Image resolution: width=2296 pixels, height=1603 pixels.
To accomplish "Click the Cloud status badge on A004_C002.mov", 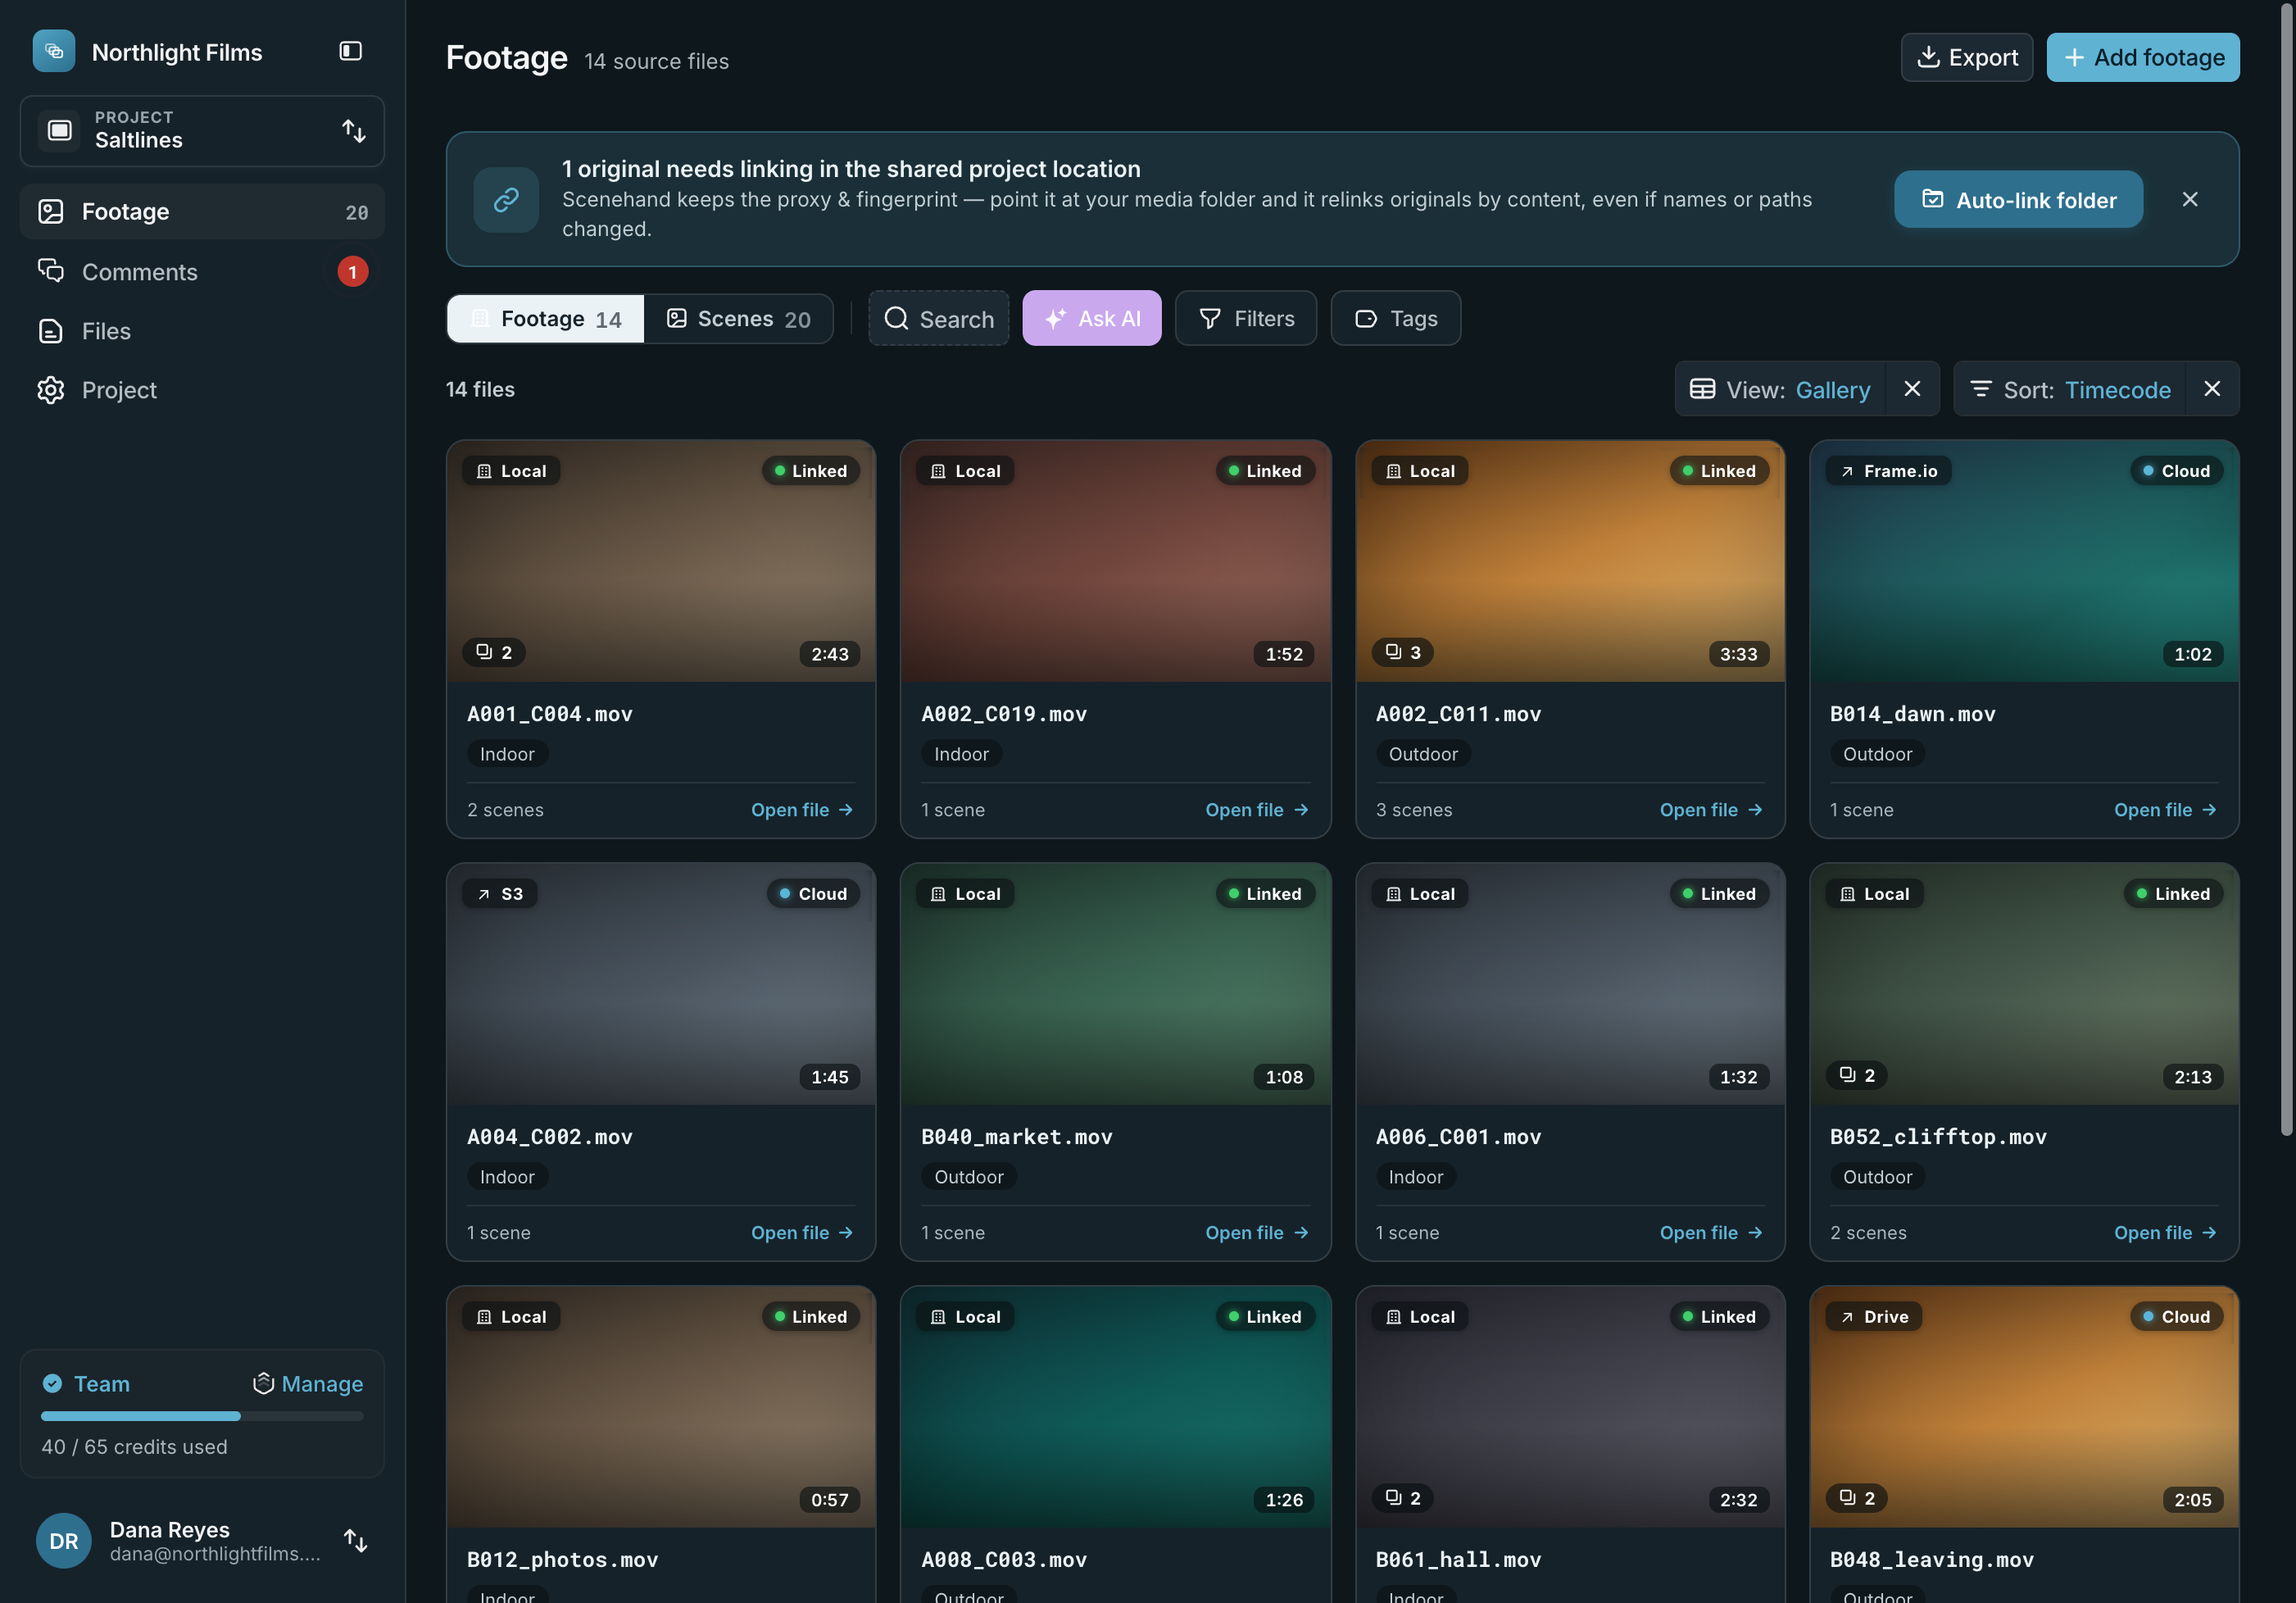I will click(x=813, y=894).
